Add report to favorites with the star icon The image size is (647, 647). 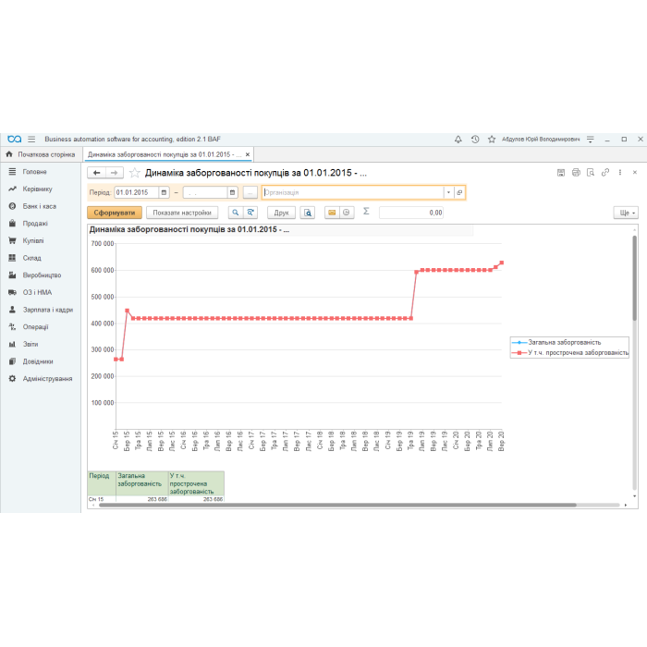(x=135, y=173)
